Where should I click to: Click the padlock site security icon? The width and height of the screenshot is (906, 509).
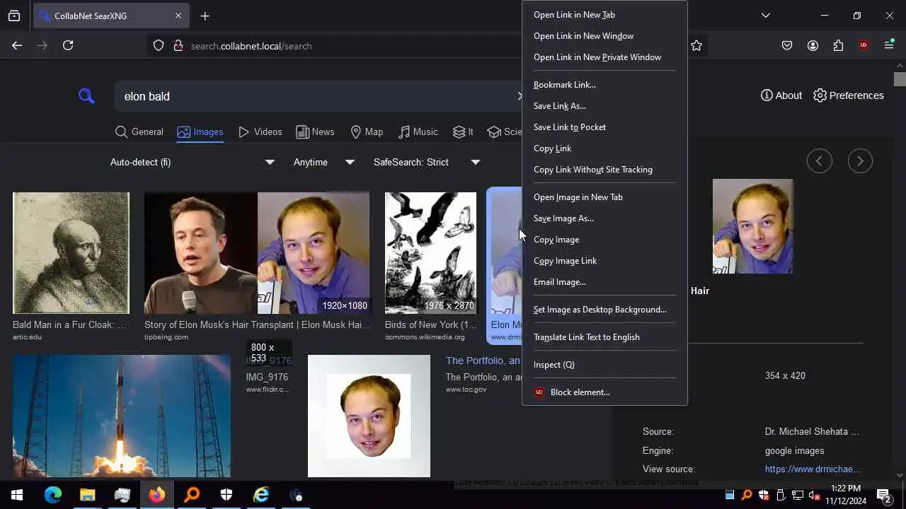[x=178, y=45]
